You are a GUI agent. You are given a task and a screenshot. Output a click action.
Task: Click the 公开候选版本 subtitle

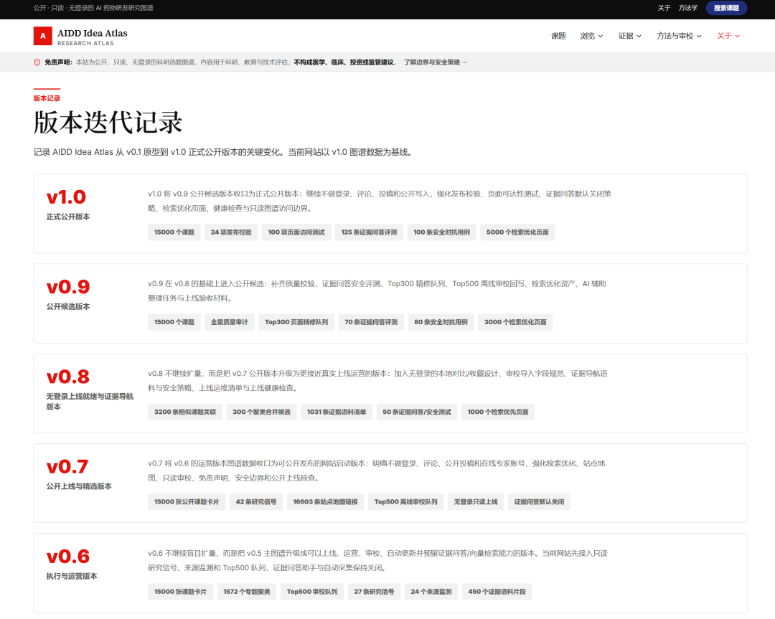[68, 307]
